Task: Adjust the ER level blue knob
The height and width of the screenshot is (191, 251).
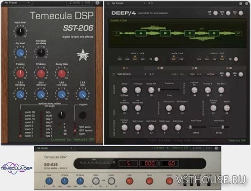Action: click(x=41, y=94)
